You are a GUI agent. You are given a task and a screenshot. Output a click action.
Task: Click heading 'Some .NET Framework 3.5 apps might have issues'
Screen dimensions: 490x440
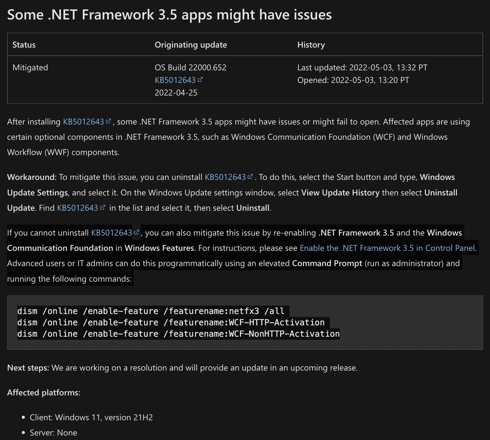pos(169,15)
